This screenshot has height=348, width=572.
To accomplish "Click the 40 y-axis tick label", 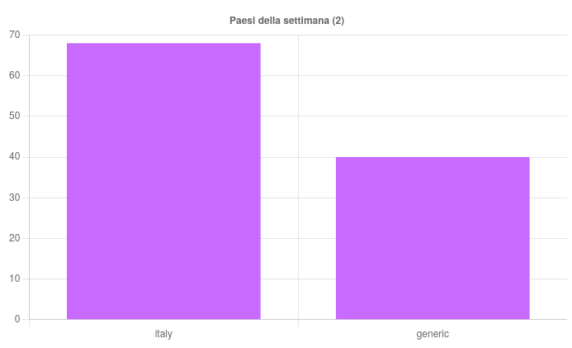I will [14, 157].
